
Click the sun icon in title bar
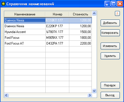[x=3, y=4]
